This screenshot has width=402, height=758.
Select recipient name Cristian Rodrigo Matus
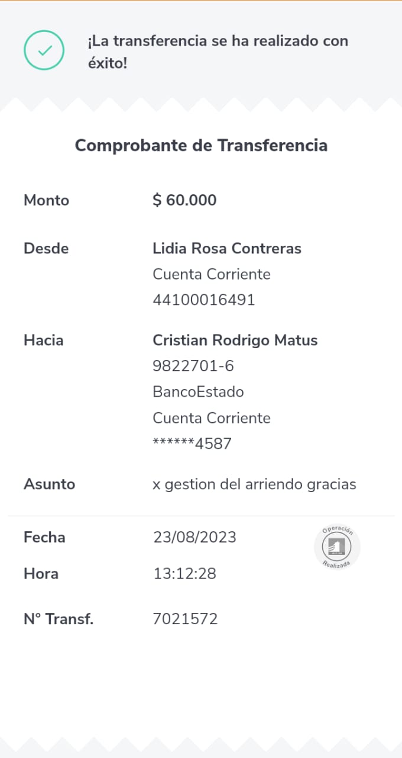[235, 341]
